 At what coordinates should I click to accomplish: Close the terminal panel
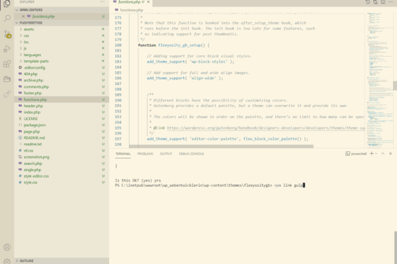pyautogui.click(x=390, y=153)
